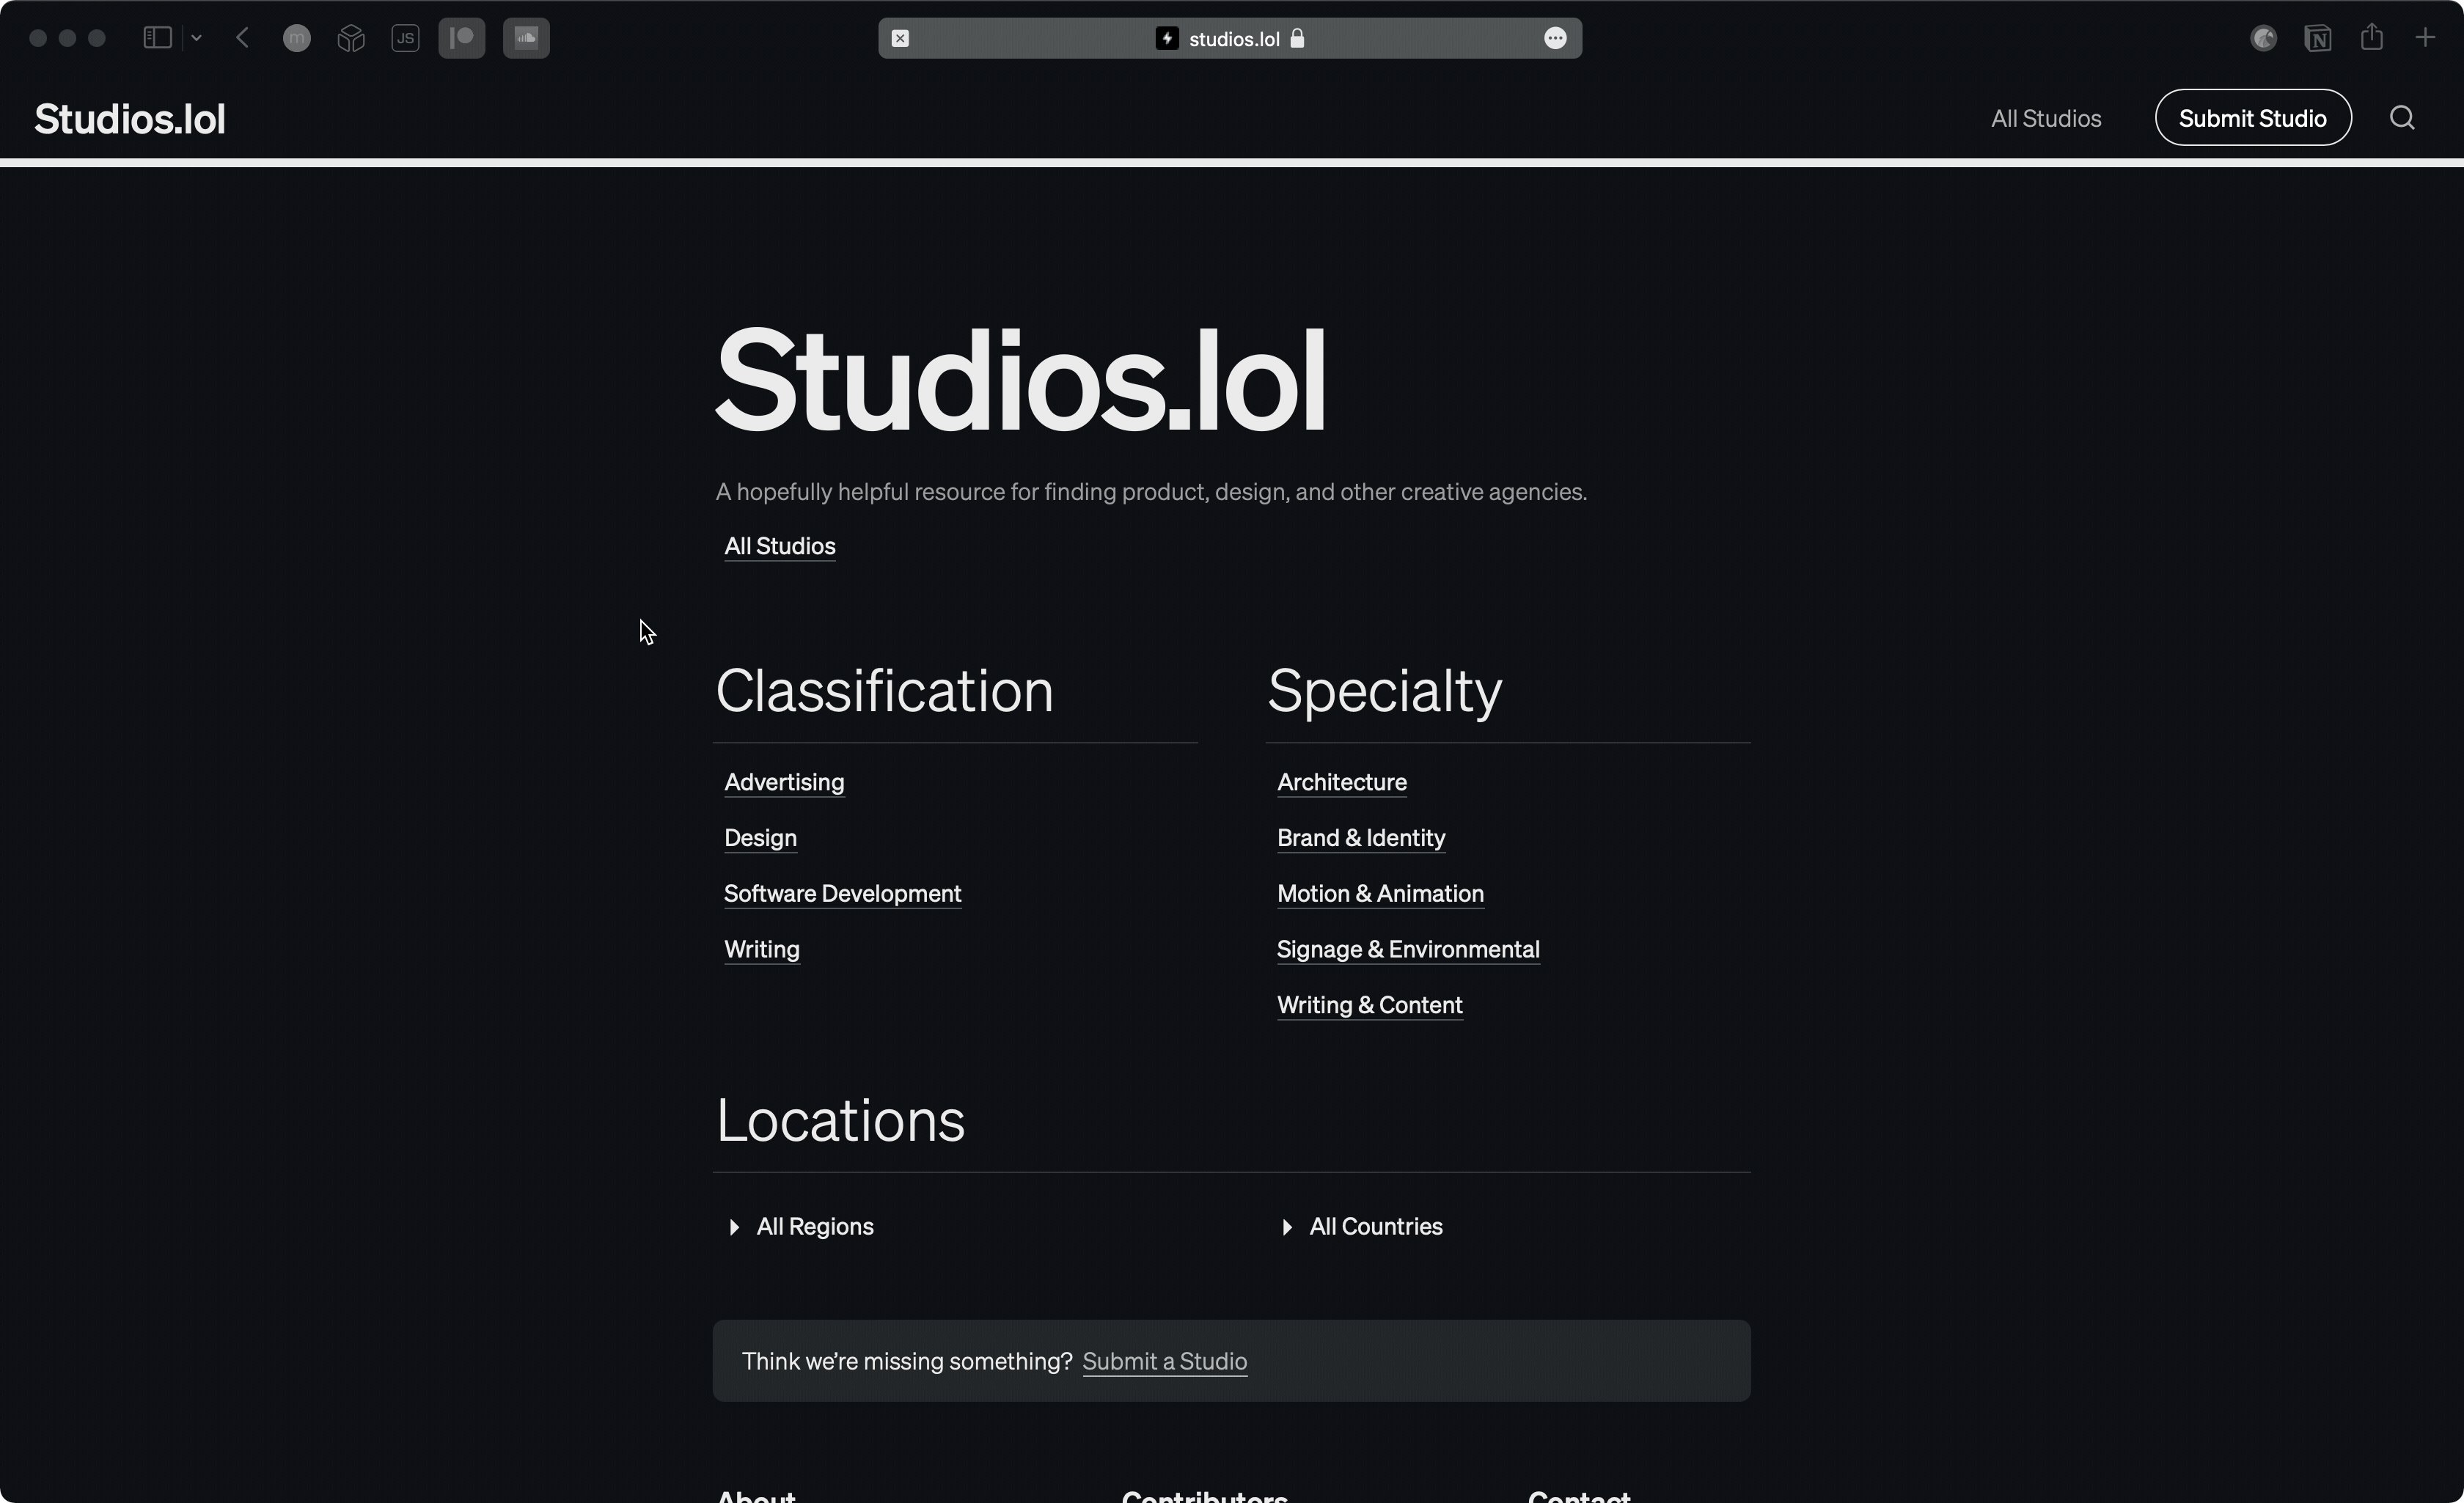This screenshot has width=2464, height=1503.
Task: Open the JS toggle extension
Action: coord(406,38)
